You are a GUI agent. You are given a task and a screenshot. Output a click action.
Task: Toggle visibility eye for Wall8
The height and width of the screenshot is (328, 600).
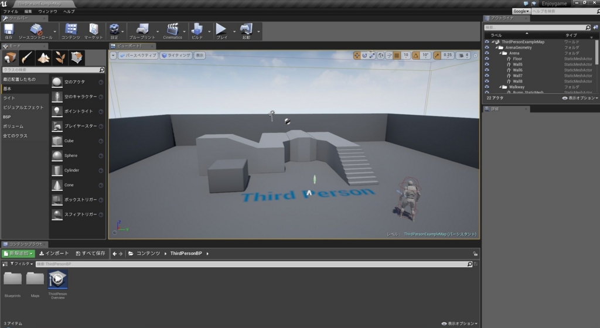coord(487,81)
